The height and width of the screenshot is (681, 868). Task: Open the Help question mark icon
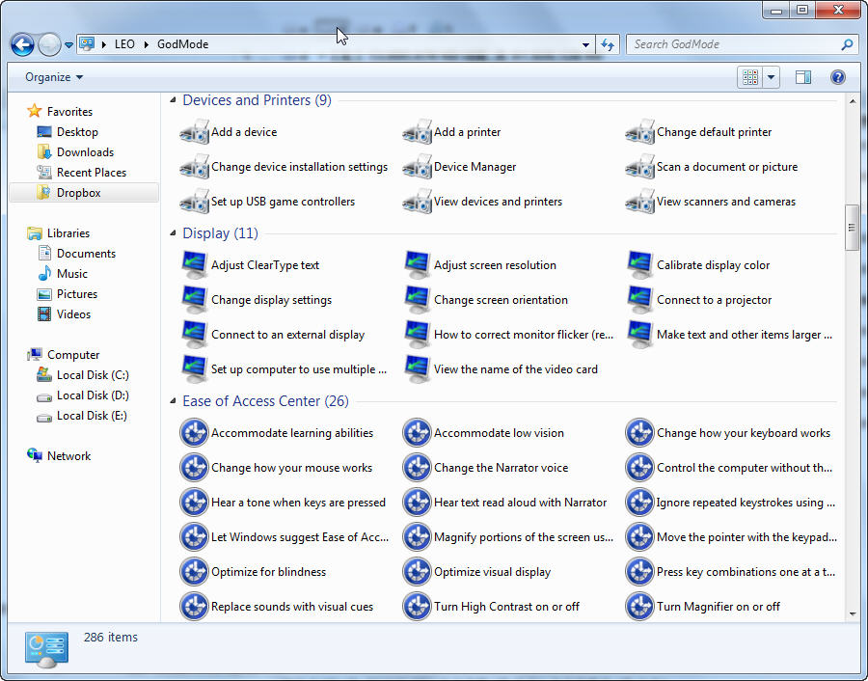pos(837,77)
